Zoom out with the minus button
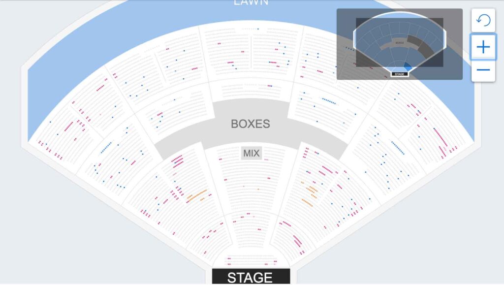The width and height of the screenshot is (504, 285). 483,70
